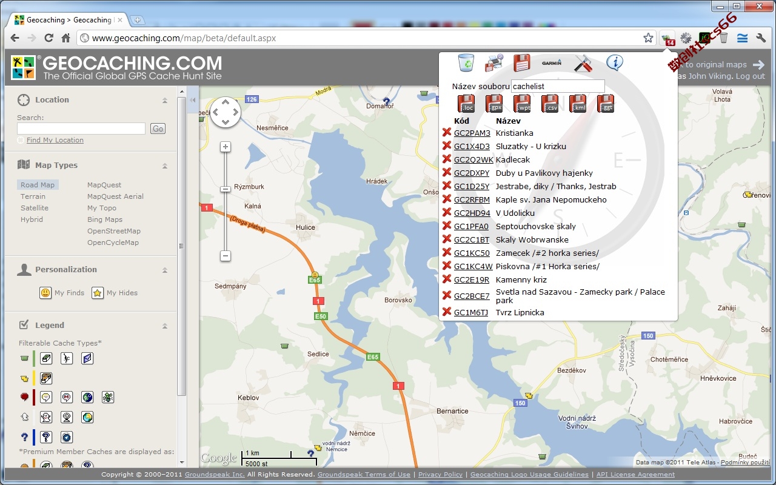Delete V Udolicku row via red X
This screenshot has height=485, width=776.
(x=447, y=212)
